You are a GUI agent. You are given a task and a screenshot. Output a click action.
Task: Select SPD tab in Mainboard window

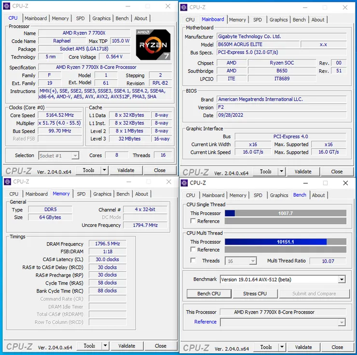[258, 20]
